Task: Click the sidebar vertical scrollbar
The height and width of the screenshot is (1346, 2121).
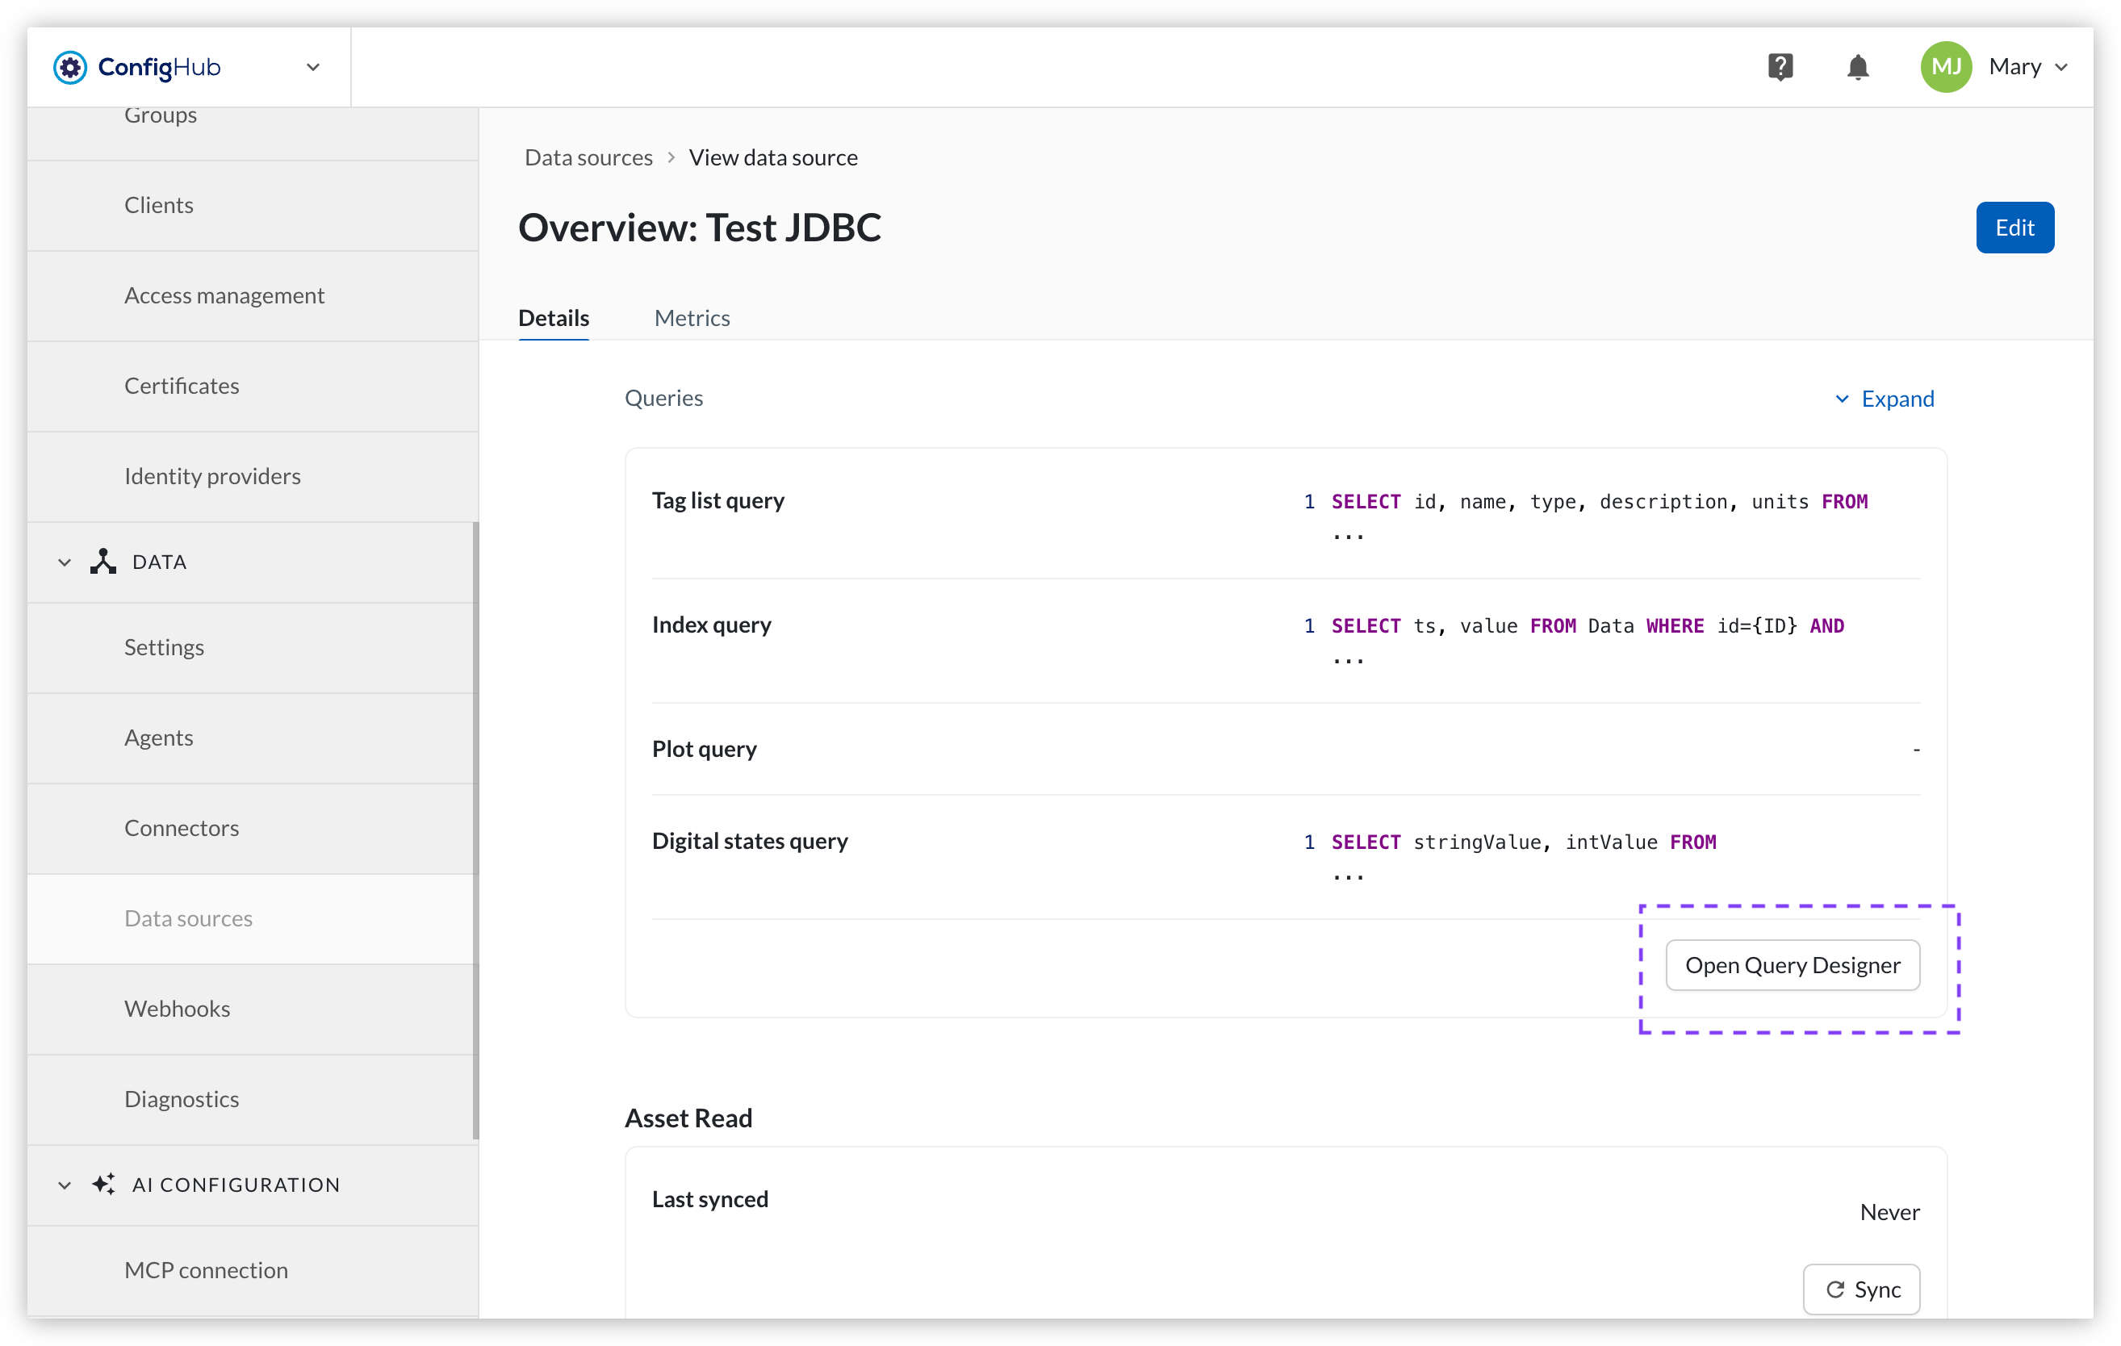Action: 475,830
